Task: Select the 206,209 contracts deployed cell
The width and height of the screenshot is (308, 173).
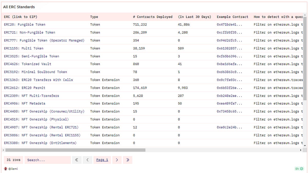Action: (x=140, y=33)
